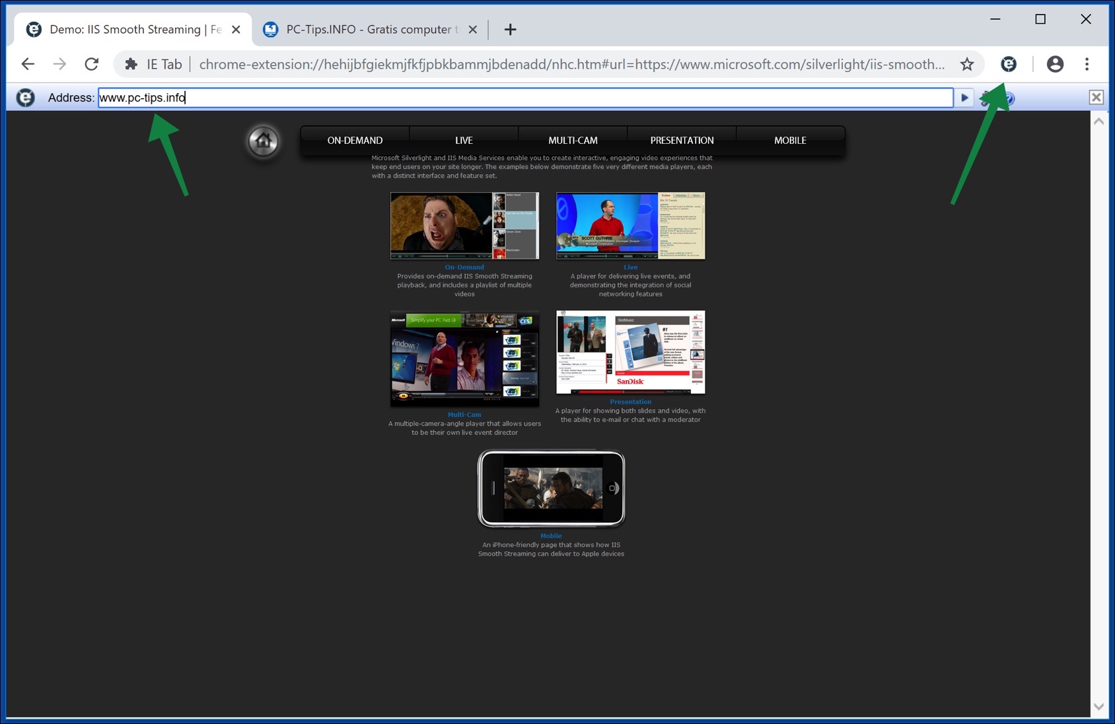Select LIVE in the demo navigation

[464, 140]
